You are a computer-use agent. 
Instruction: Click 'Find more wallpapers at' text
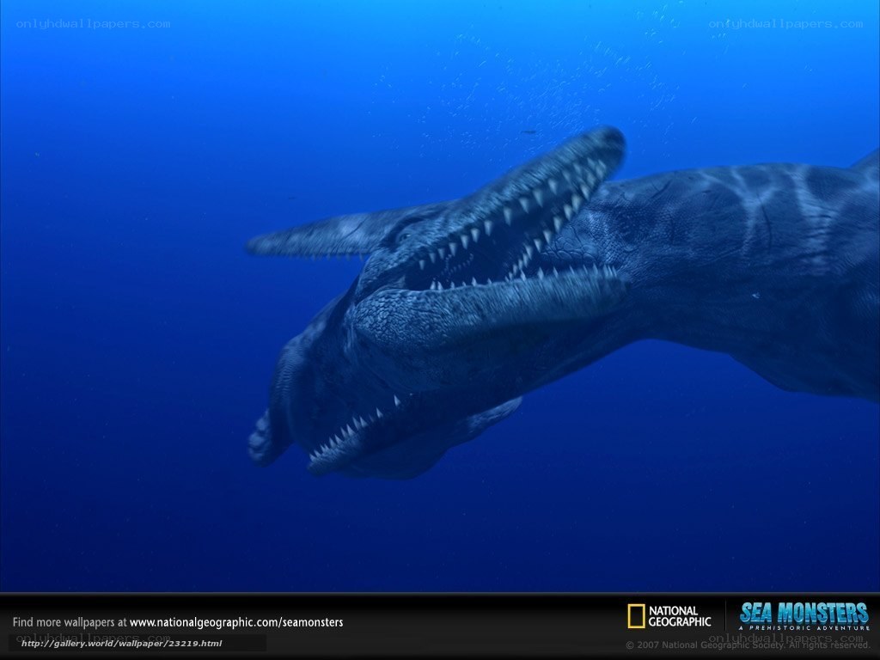[x=70, y=622]
